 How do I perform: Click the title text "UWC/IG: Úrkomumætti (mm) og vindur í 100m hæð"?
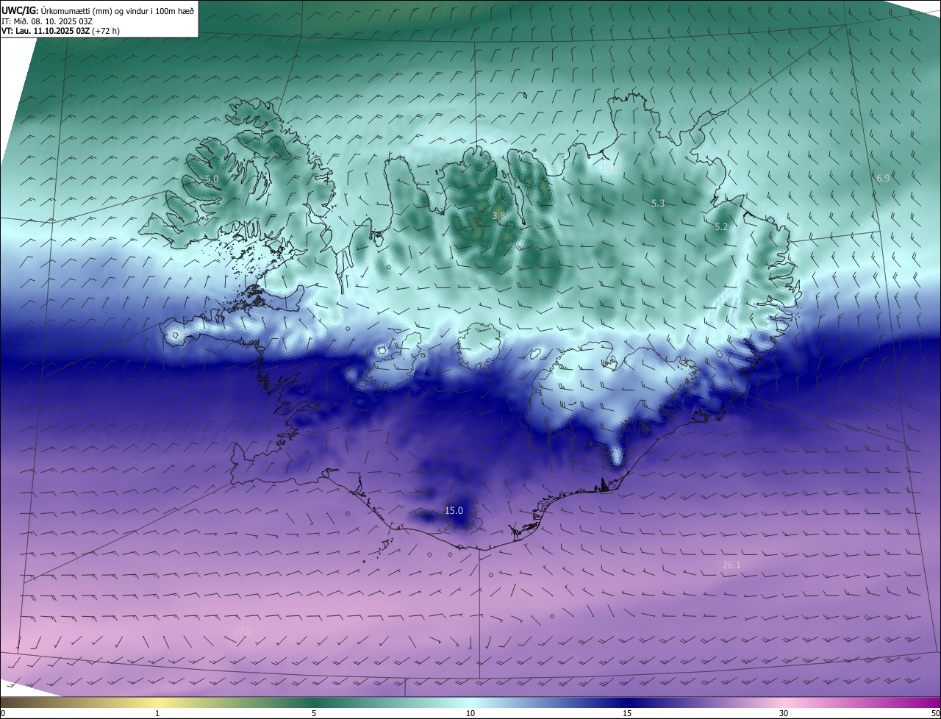click(x=99, y=10)
